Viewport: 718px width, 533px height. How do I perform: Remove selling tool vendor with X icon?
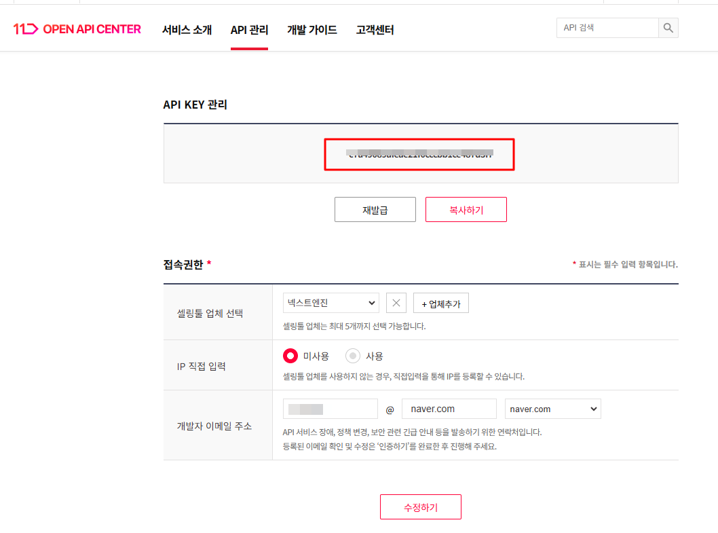point(396,303)
